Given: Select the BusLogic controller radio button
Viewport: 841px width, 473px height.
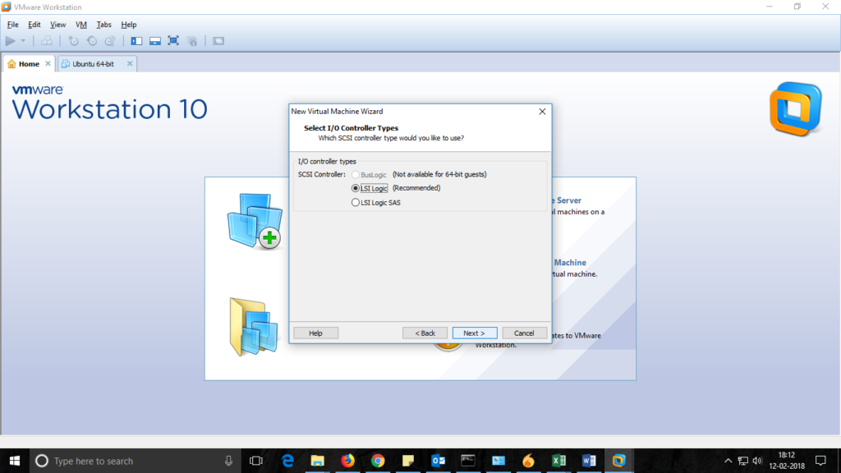Looking at the screenshot, I should tap(356, 175).
